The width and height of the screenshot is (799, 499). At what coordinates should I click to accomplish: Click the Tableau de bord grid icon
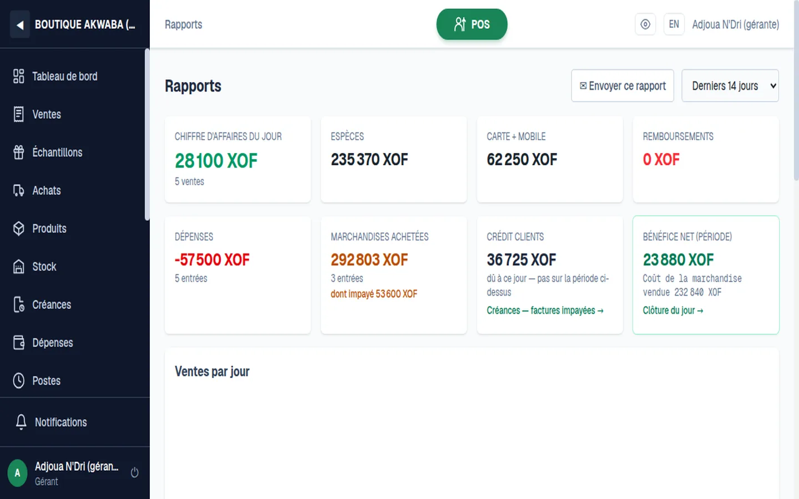pos(19,77)
